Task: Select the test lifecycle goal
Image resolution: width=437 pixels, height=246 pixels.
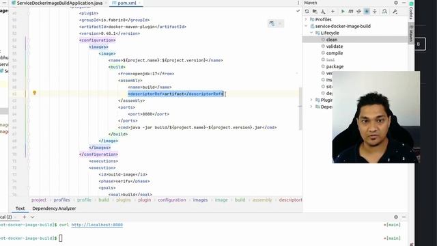Action: (330, 59)
